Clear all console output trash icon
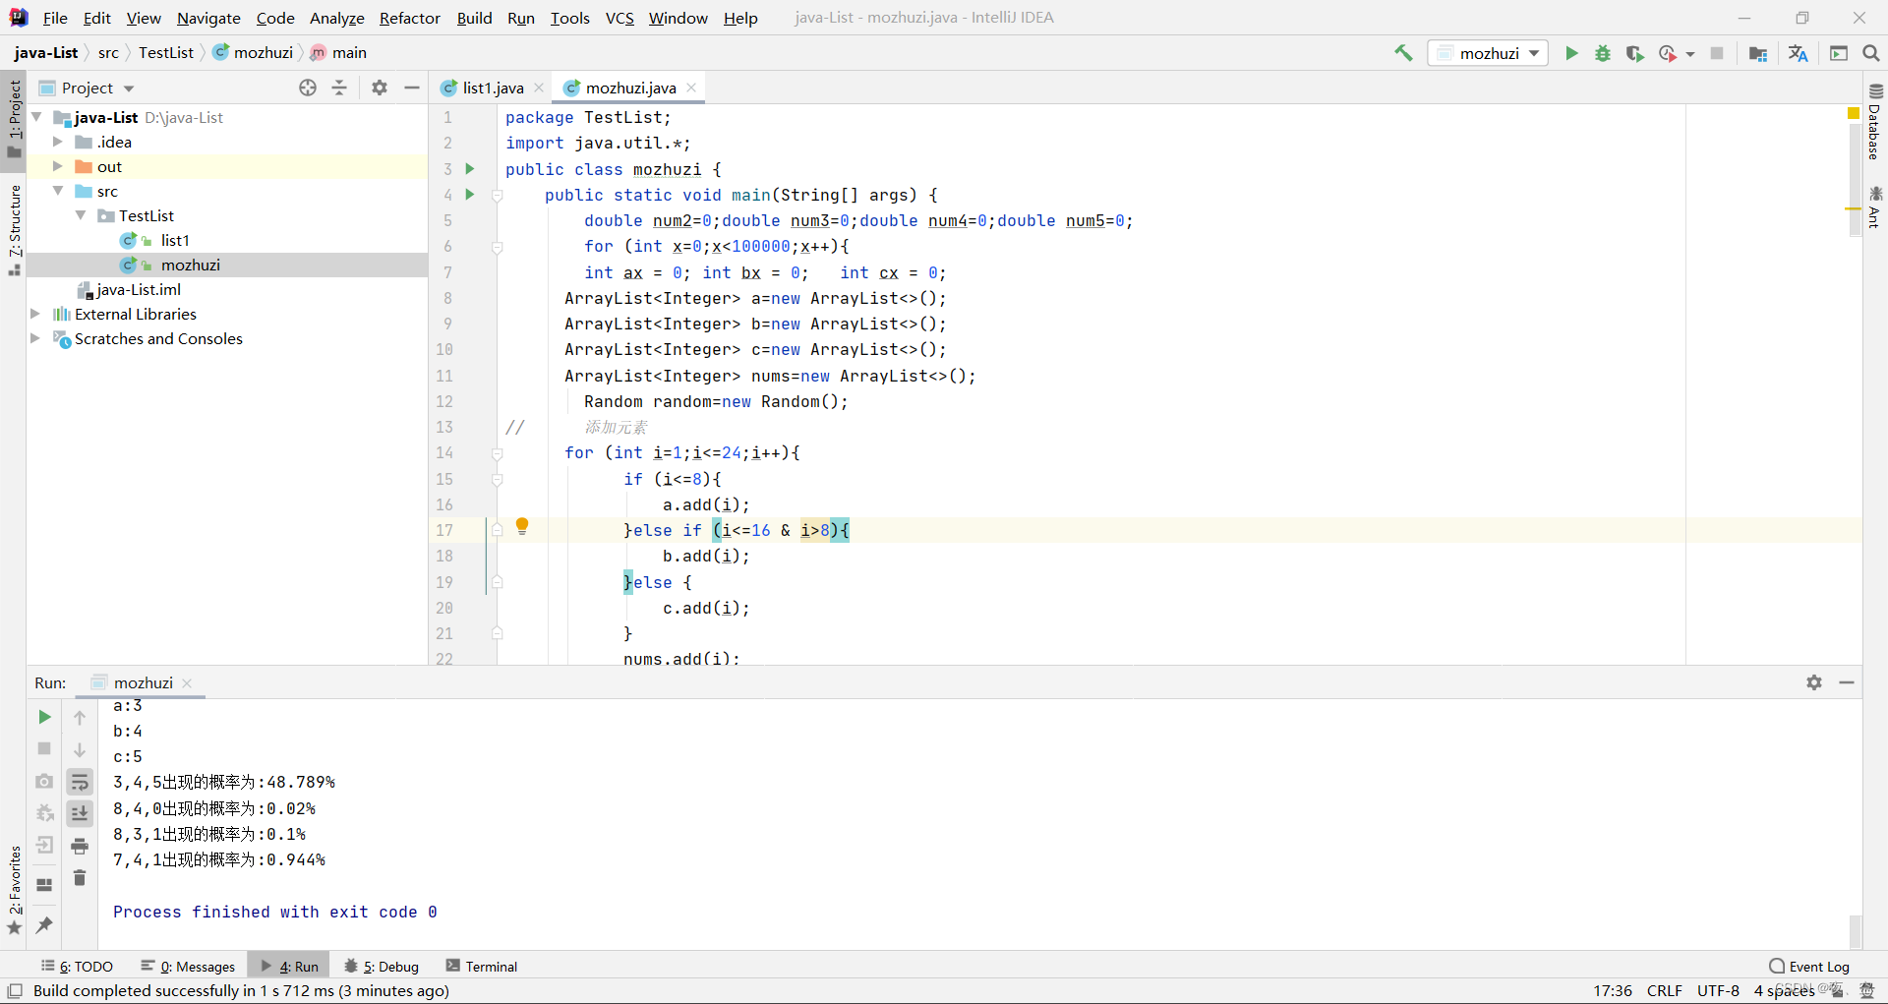This screenshot has height=1004, width=1888. point(80,877)
